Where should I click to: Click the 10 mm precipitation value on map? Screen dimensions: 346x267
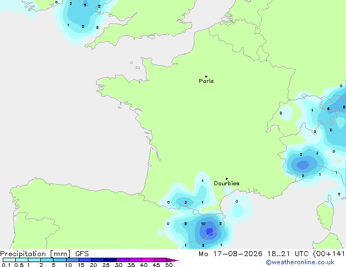[x=203, y=224]
